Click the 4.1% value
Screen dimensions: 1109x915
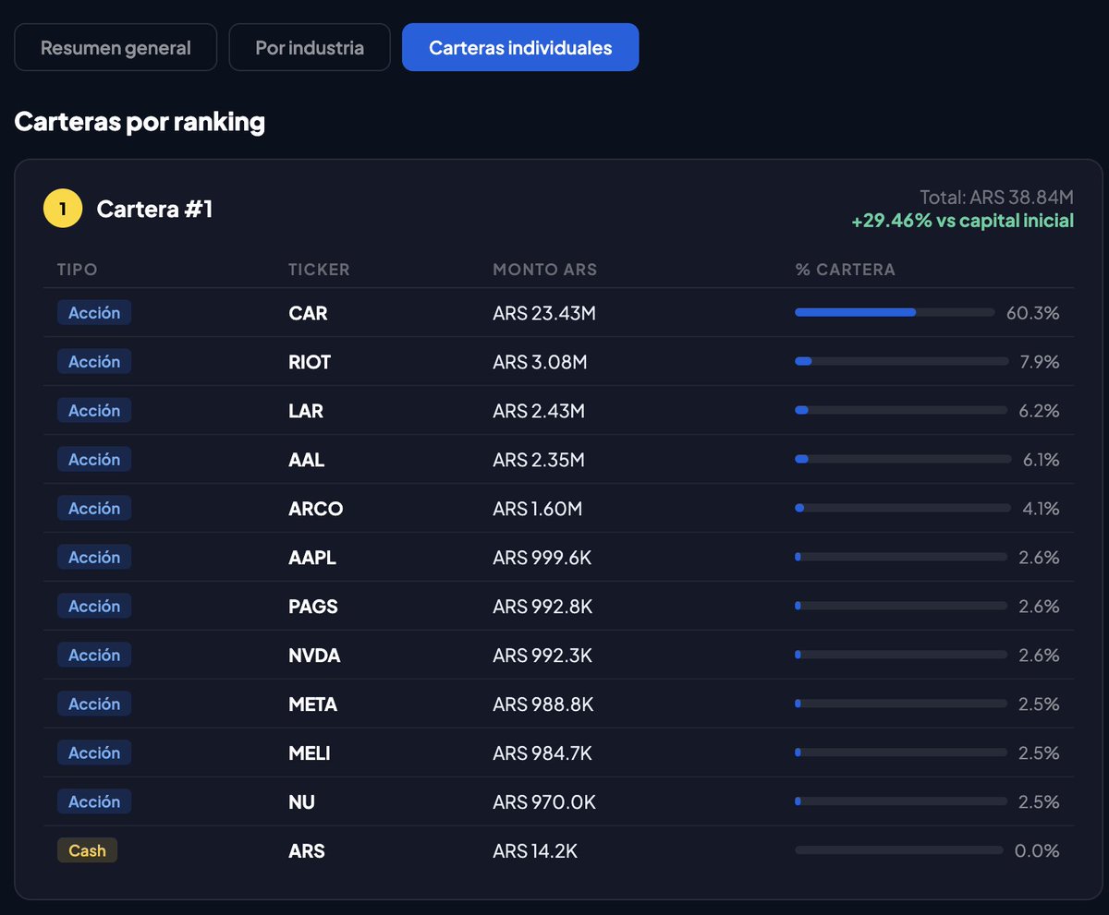1041,509
